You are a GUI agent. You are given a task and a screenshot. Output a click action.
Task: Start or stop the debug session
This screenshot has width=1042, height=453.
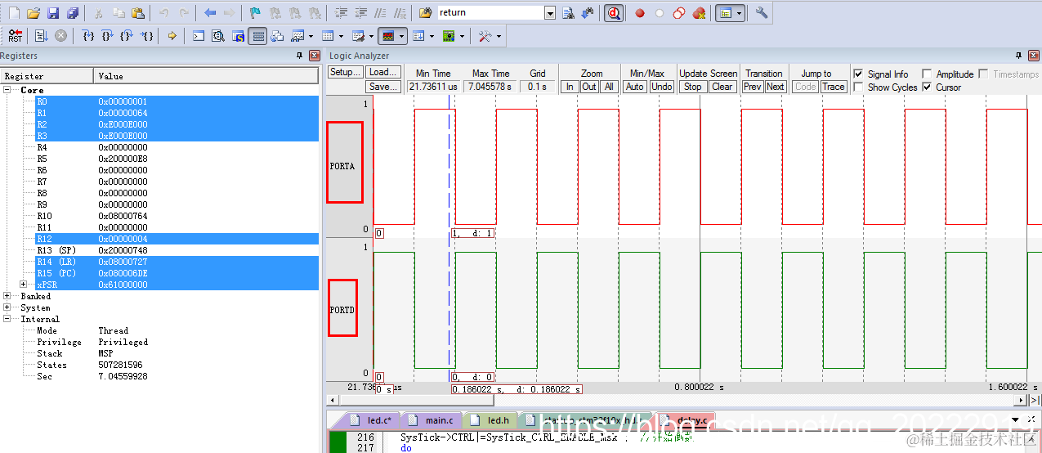coord(614,13)
